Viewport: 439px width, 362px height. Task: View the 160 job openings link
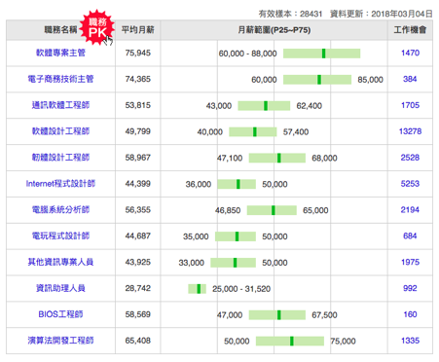pos(410,314)
